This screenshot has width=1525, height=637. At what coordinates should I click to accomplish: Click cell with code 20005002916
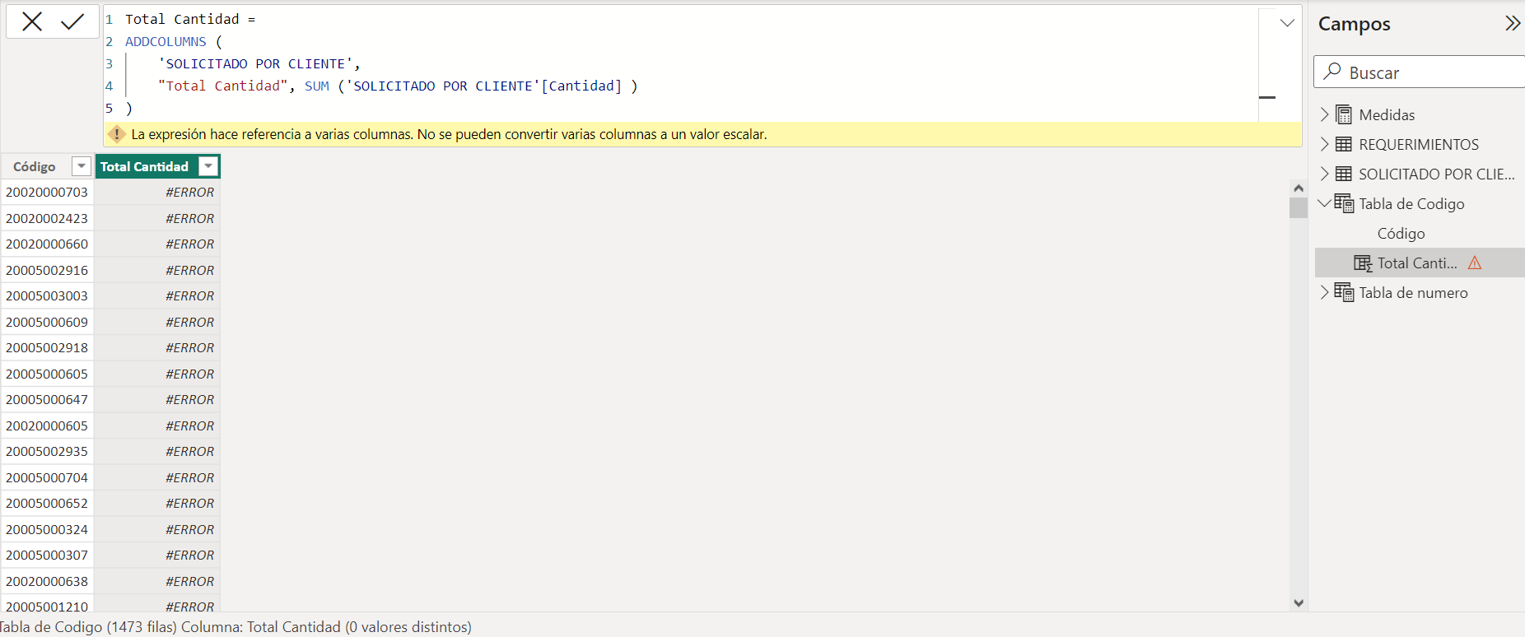click(47, 270)
